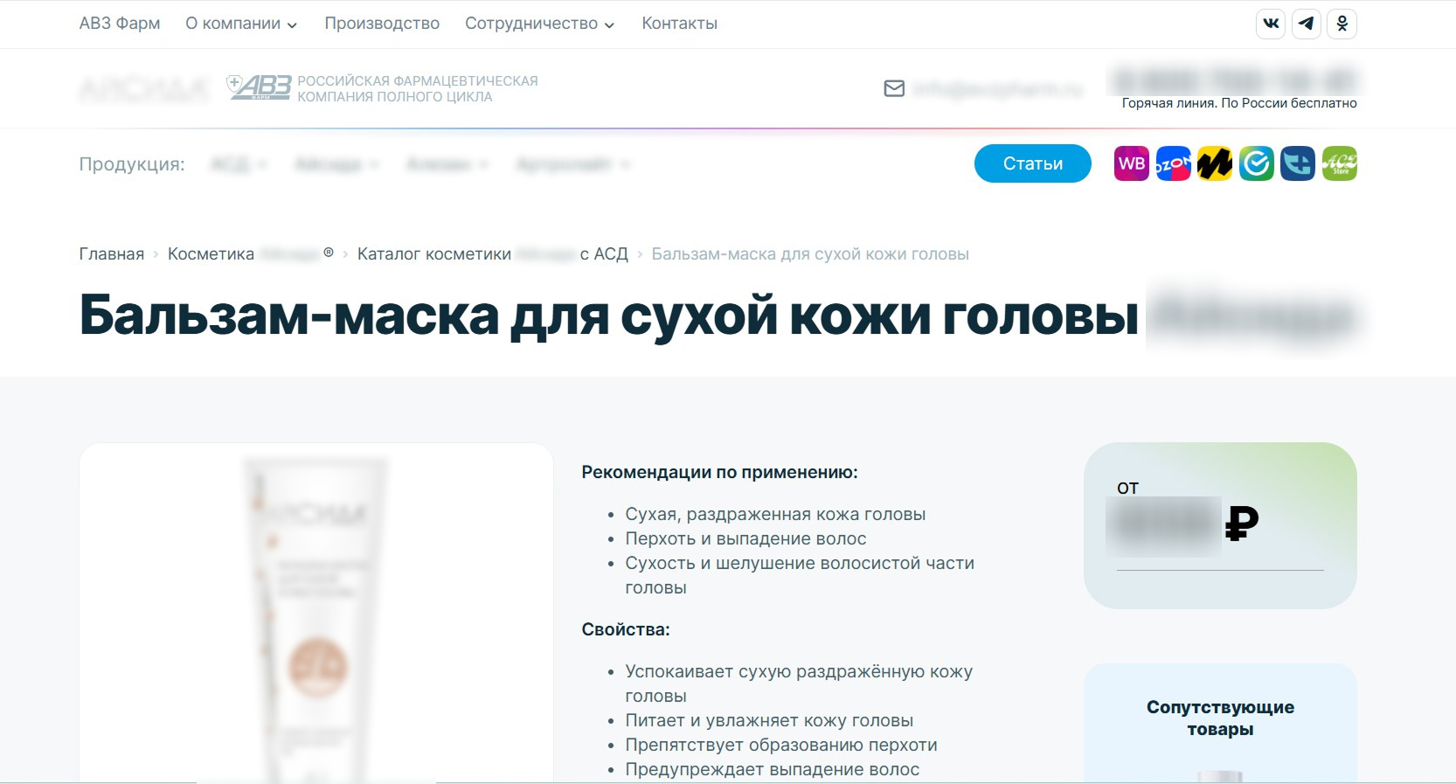Open the VK social page icon
This screenshot has width=1456, height=784.
point(1271,24)
